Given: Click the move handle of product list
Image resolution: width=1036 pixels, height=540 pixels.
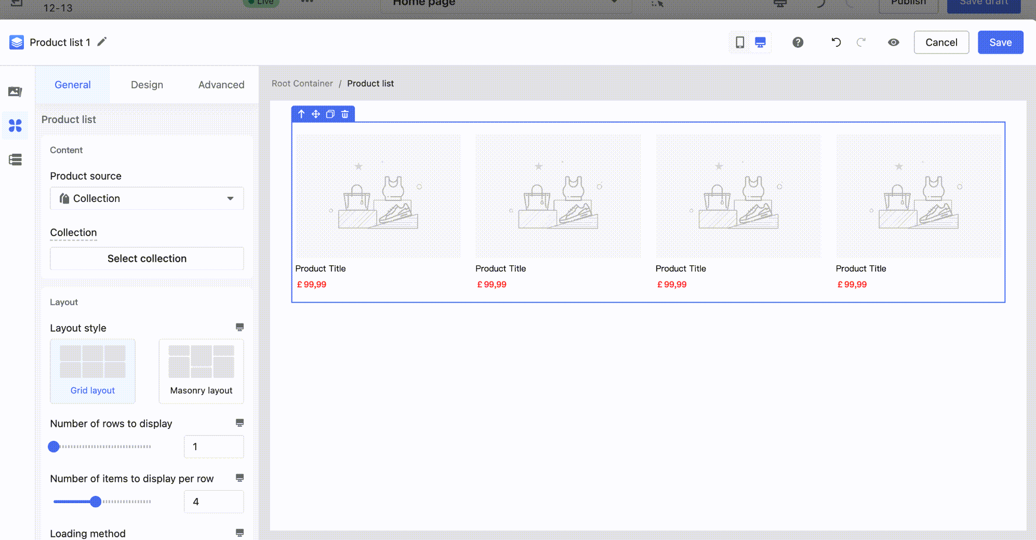Looking at the screenshot, I should pyautogui.click(x=315, y=114).
